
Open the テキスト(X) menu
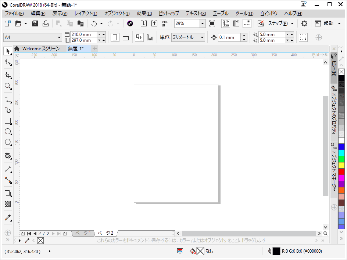(x=196, y=14)
